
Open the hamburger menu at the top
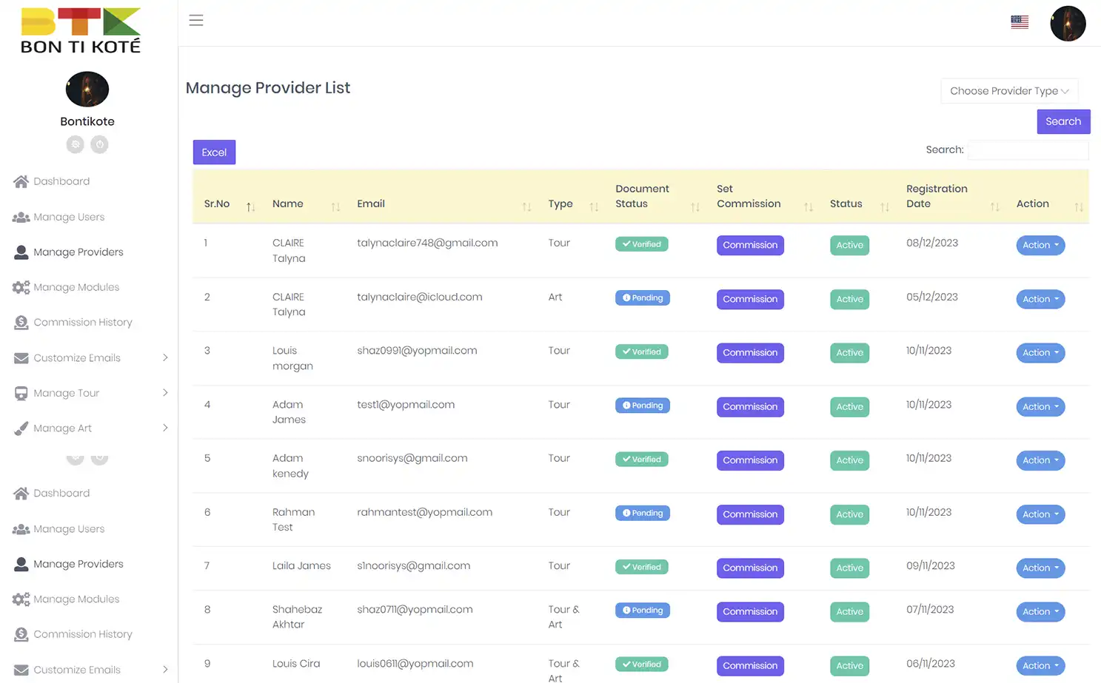coord(195,20)
